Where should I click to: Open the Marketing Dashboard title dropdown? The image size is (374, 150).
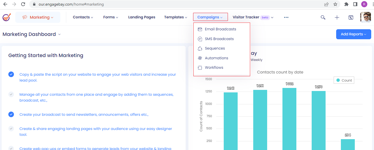[x=31, y=34]
